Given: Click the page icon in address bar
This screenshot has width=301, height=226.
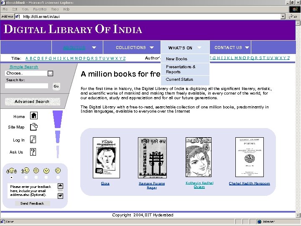Looking at the screenshot, I should click(x=18, y=16).
